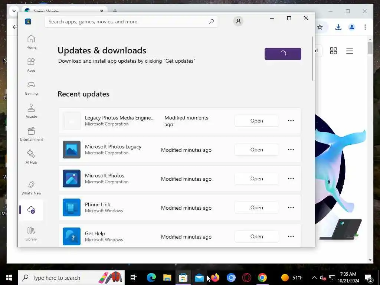Viewport: 380px width, 285px height.
Task: Click the Microsoft Photos app icon
Action: click(x=72, y=178)
